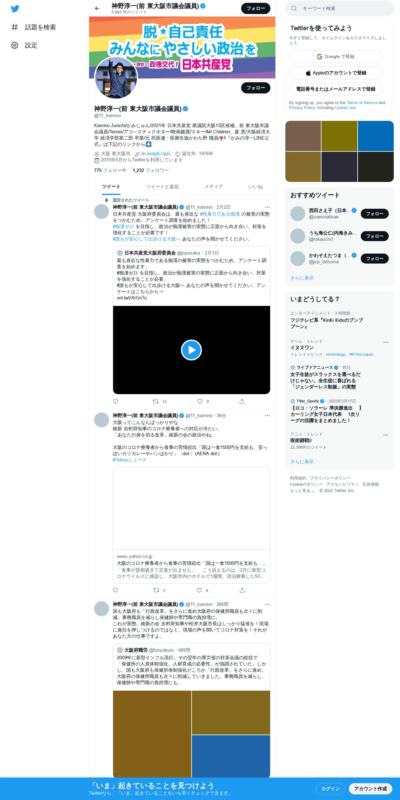The image size is (400, 800).
Task: Sign up with Appleのアカウントで登録
Action: coord(336,73)
